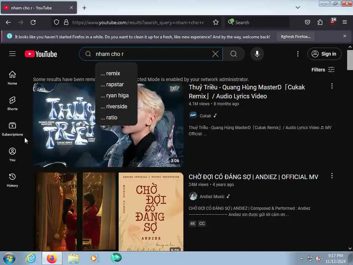Open Subscriptions in the sidebar
Image resolution: width=353 pixels, height=265 pixels.
[12, 129]
